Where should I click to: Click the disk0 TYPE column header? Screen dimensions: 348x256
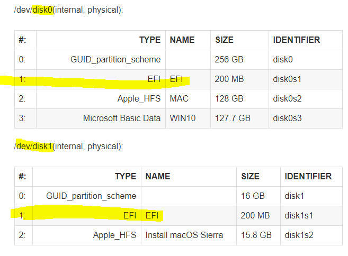pos(150,40)
